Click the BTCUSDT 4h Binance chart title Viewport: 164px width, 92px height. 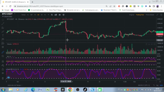coord(16,19)
